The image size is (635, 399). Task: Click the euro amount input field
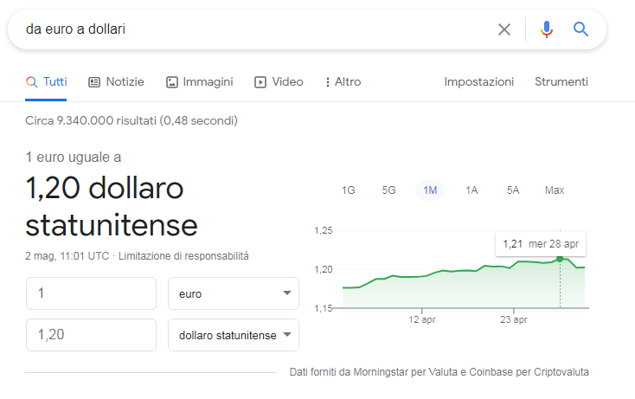91,293
